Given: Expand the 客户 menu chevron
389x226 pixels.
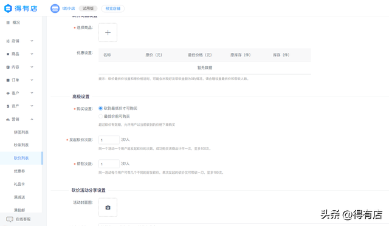Looking at the screenshot, I should 32,93.
